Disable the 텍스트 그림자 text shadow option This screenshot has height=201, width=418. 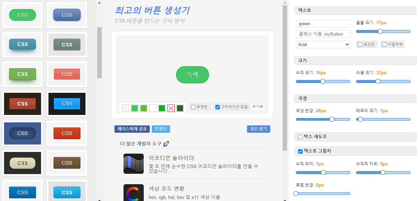click(x=300, y=151)
